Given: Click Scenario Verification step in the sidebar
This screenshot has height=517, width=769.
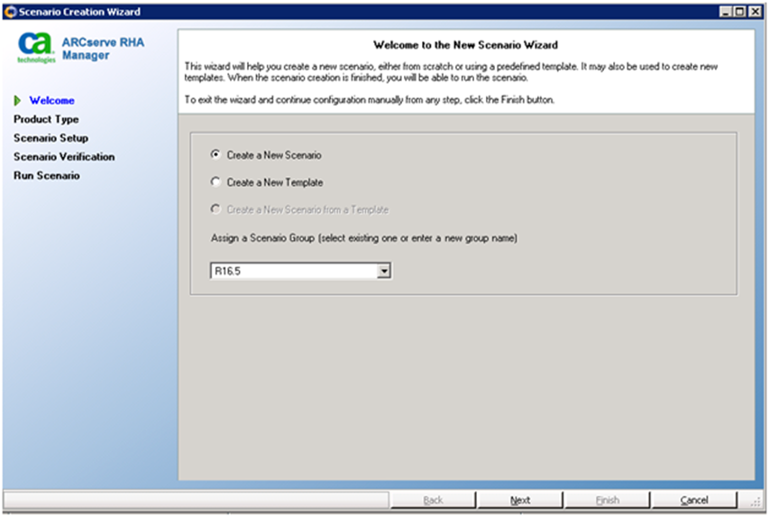Looking at the screenshot, I should tap(64, 157).
